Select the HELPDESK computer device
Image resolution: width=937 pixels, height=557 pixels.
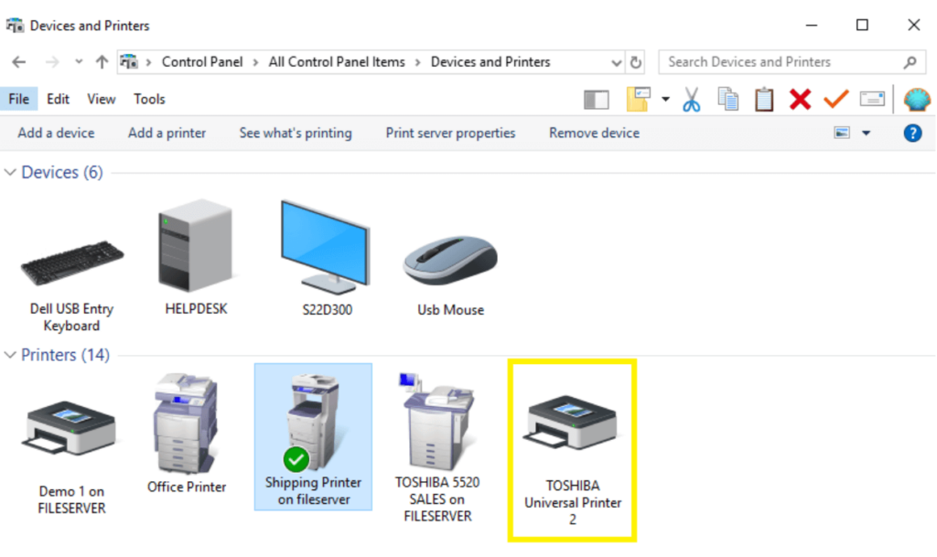pyautogui.click(x=196, y=257)
